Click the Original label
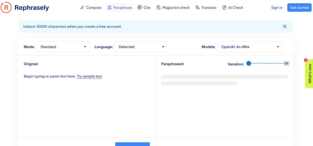Viewport: 313px width, 146px height. point(31,64)
